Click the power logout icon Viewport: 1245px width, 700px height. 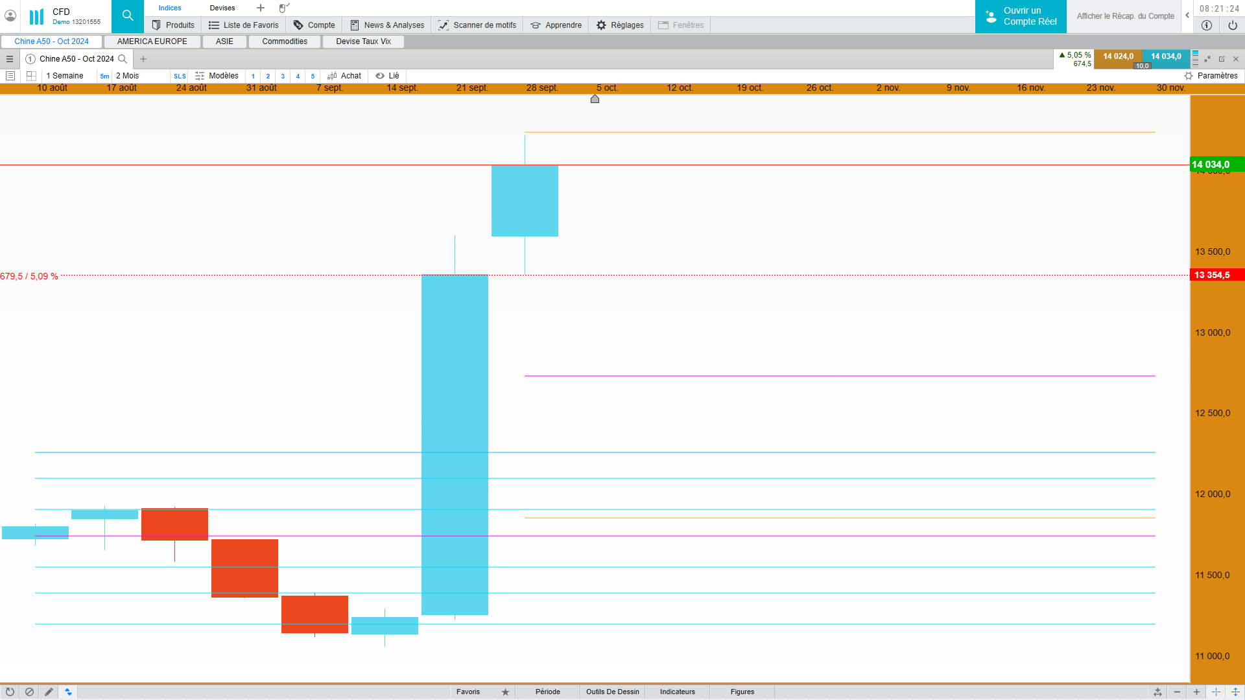[1233, 25]
